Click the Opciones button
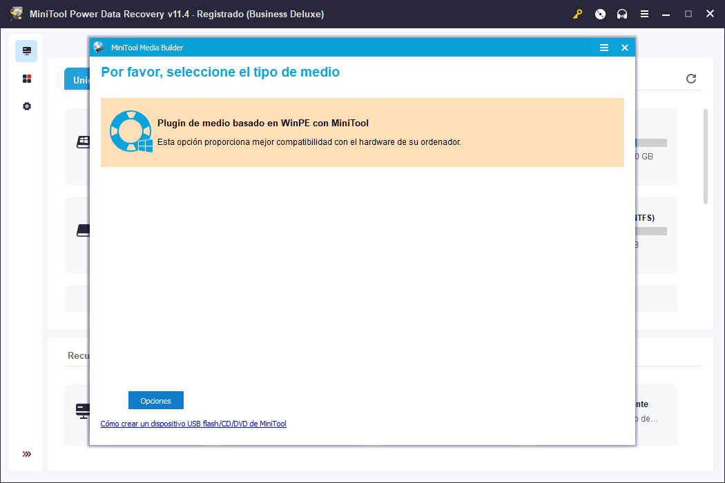 155,401
